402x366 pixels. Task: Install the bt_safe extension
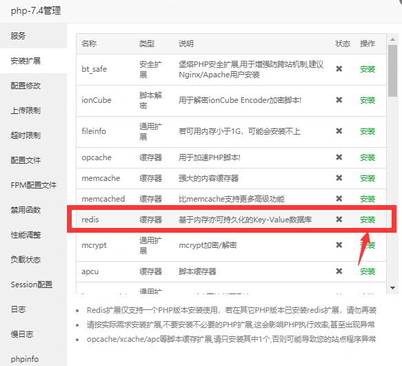tap(368, 69)
